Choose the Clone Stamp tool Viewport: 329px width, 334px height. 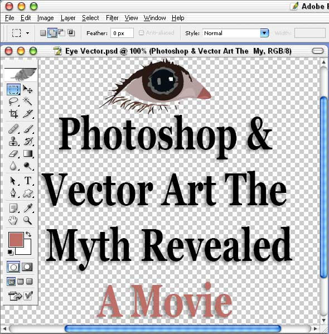[x=13, y=141]
